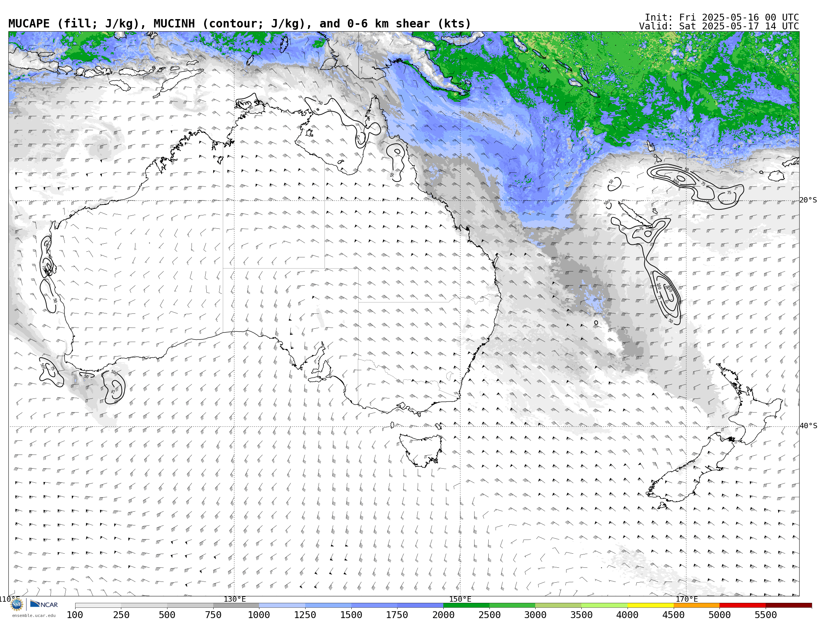Pick the bright red swatch between 5000 and 5500

click(x=743, y=606)
